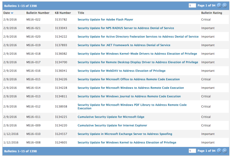This screenshot has width=232, height=158.
Task: Open Microsoft Windows Remote Code Execution link
Action: [x=131, y=88]
